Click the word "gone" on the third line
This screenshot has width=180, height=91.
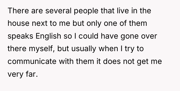(129, 37)
